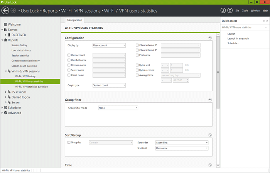
Task: Click the refresh icon in header
Action: (230, 10)
